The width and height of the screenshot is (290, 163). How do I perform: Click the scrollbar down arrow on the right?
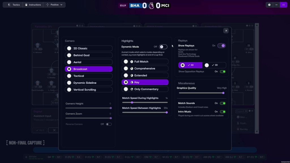(x=257, y=131)
